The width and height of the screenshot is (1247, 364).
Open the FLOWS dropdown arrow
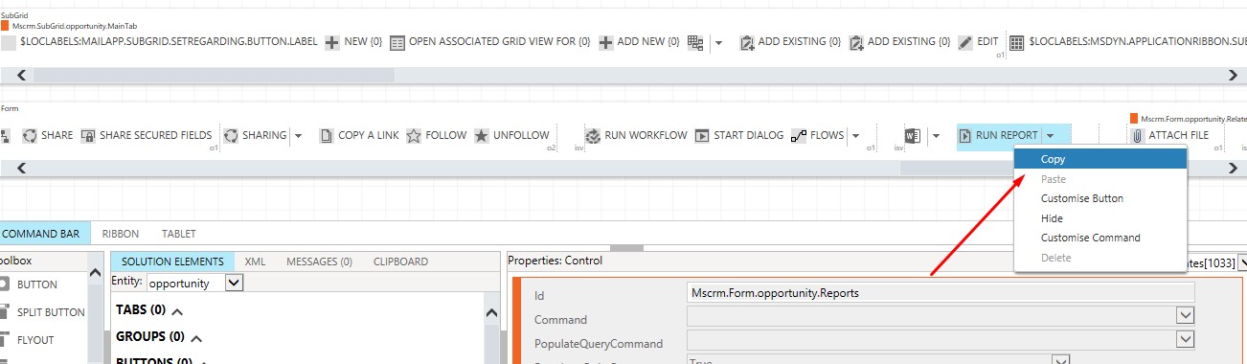coord(855,136)
